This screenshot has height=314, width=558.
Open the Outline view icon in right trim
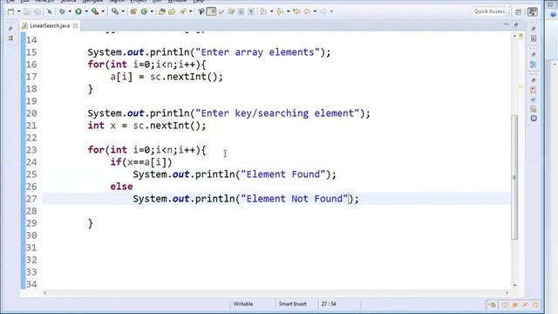[533, 65]
